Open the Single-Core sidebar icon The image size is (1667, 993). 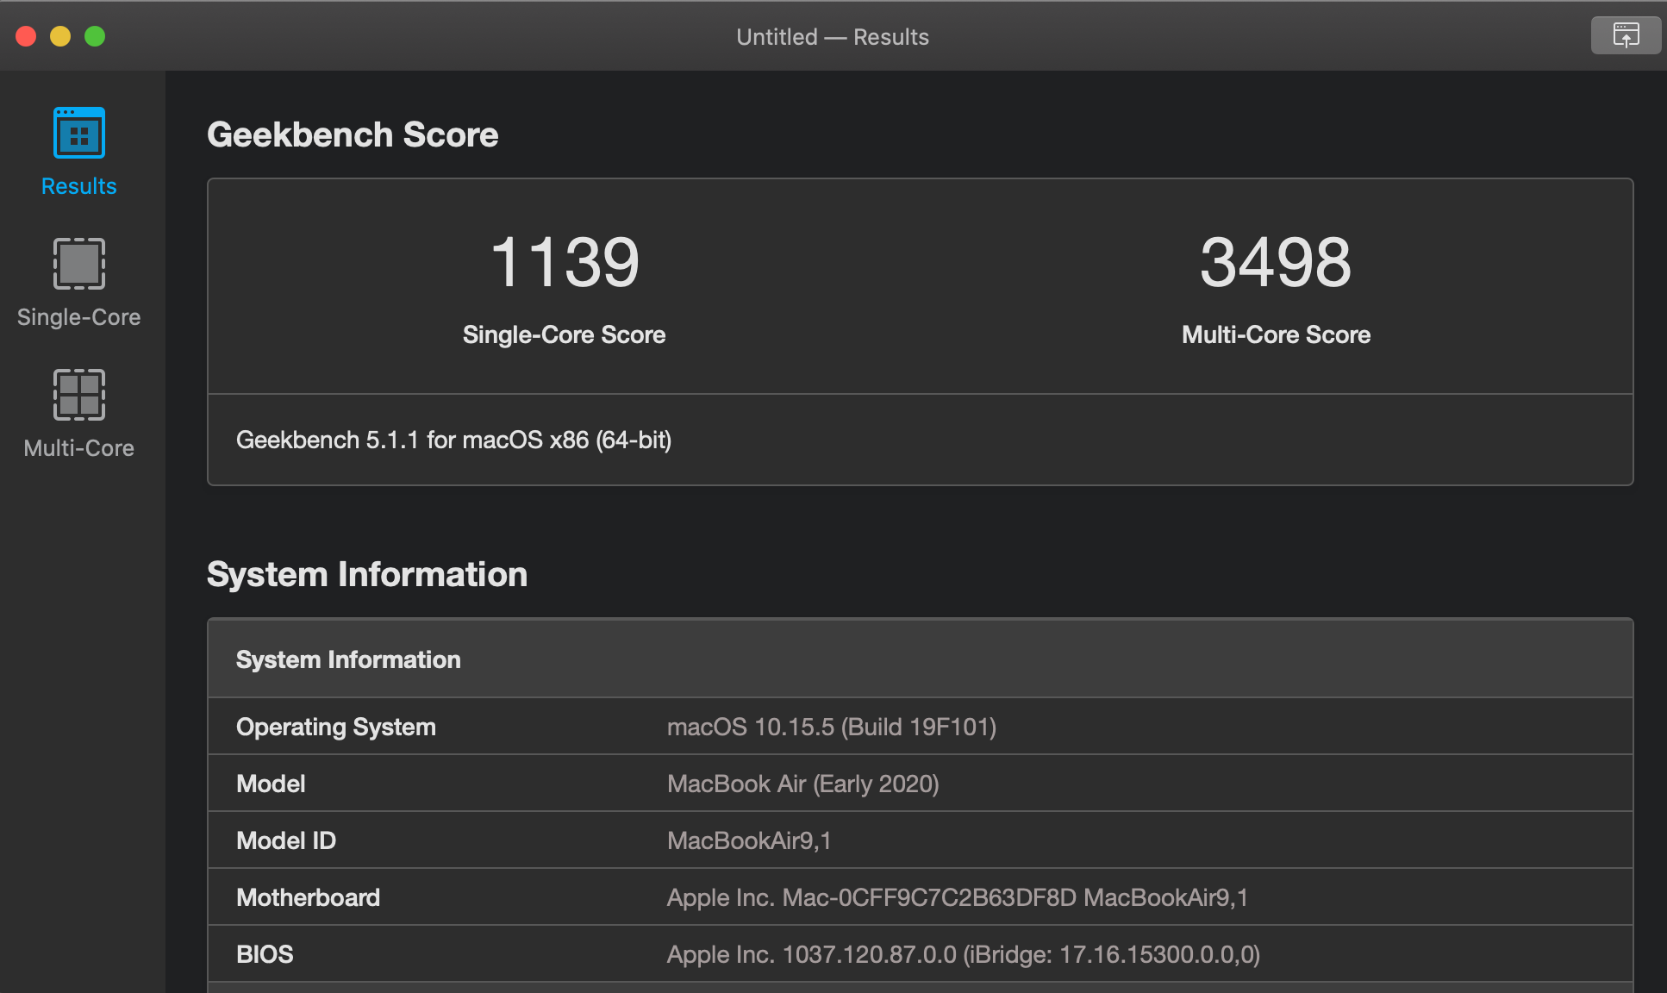click(79, 264)
